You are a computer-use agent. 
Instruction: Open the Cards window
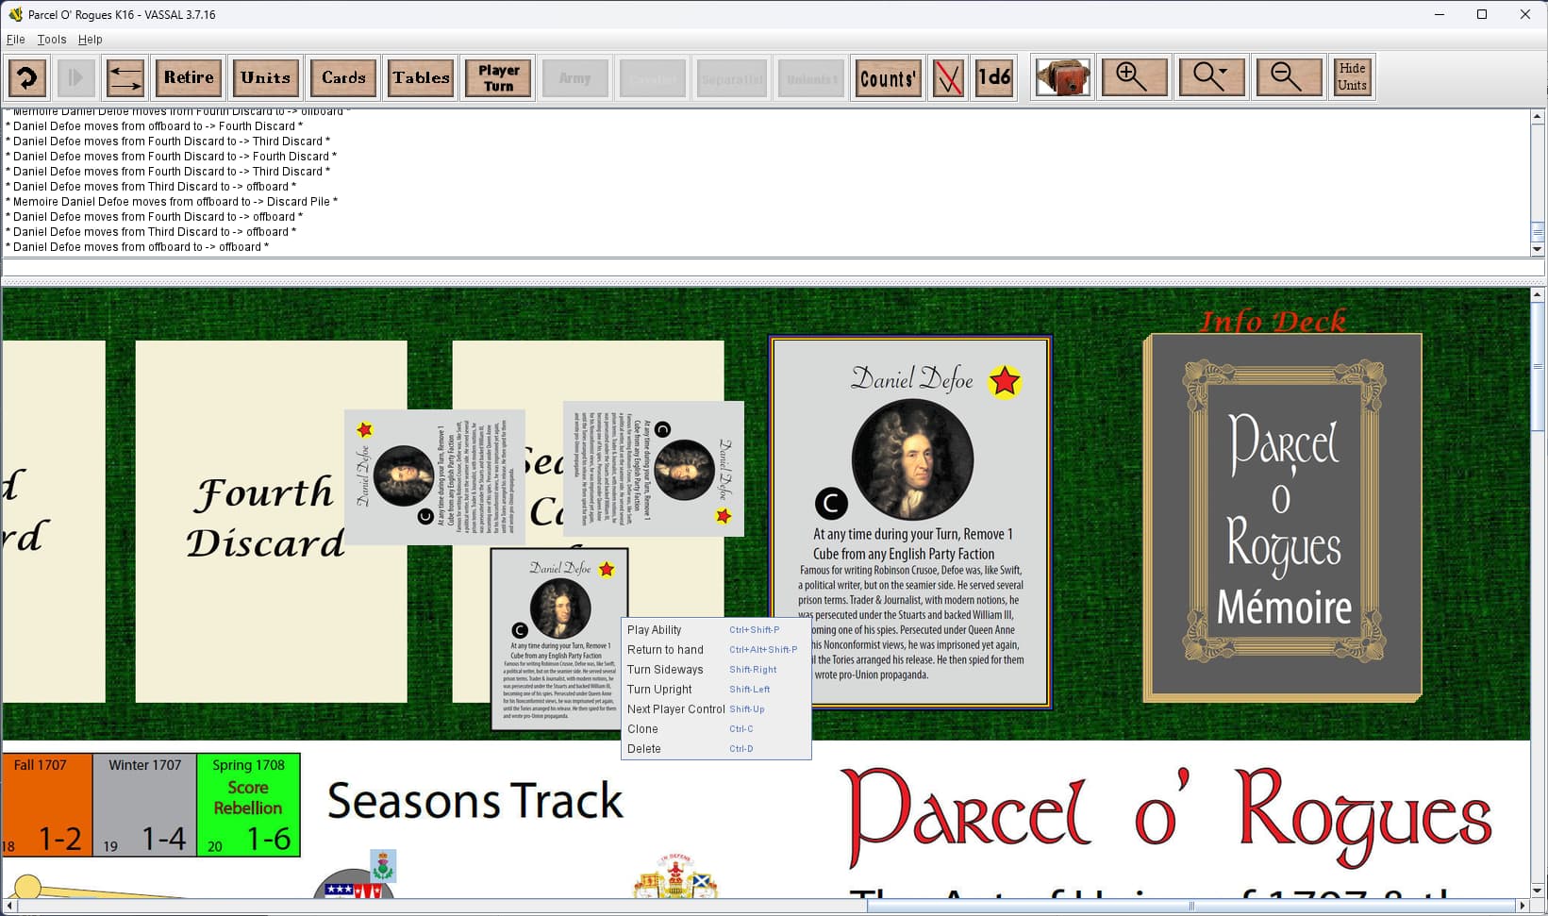(x=343, y=77)
